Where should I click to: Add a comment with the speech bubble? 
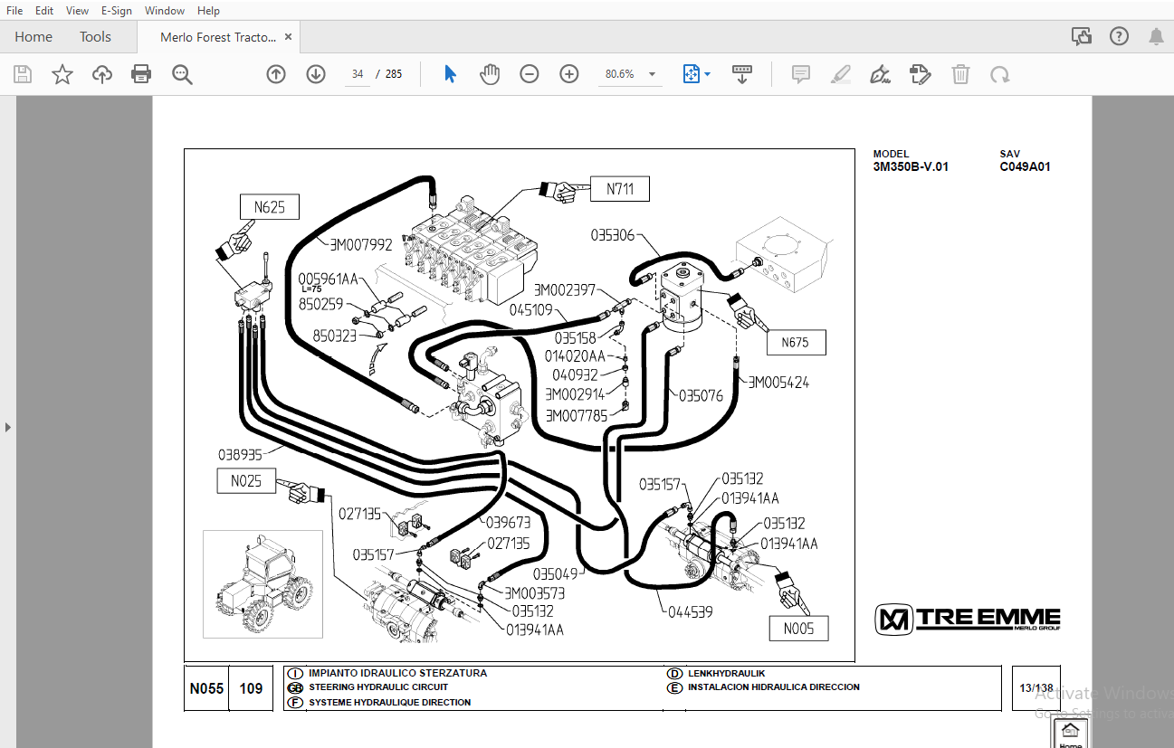coord(800,74)
